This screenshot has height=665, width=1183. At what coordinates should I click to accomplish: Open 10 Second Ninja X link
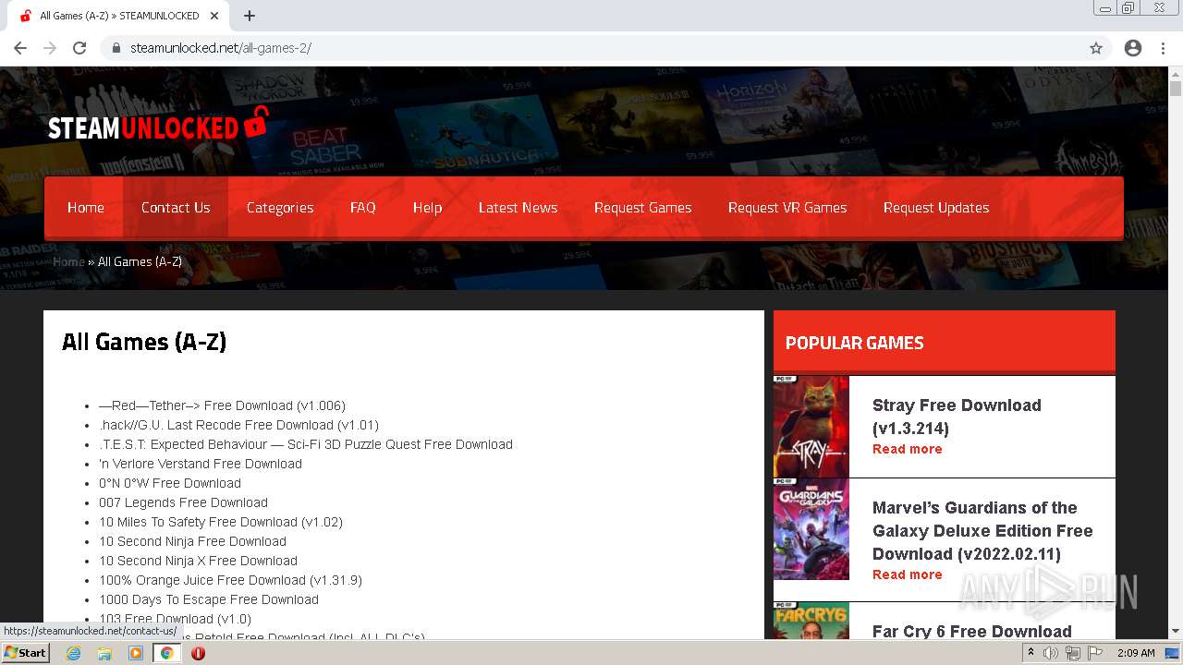point(198,561)
